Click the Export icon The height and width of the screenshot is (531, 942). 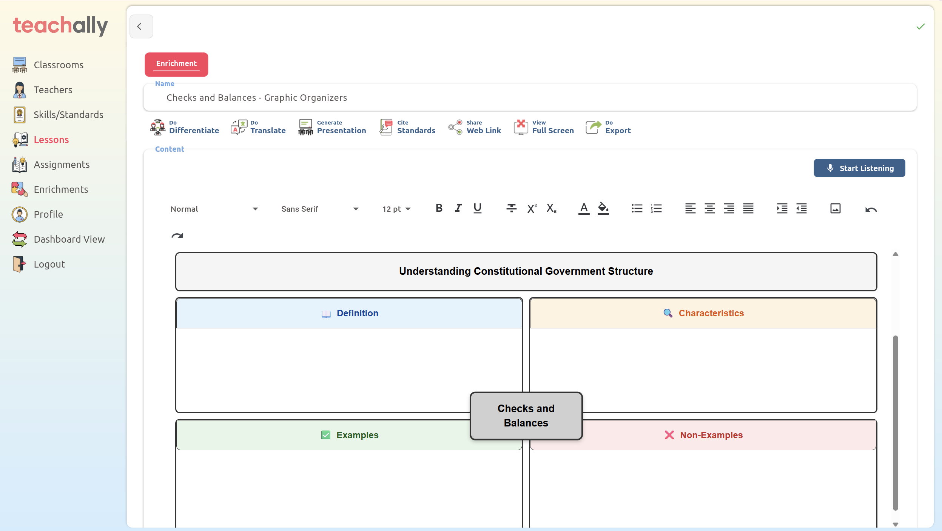point(593,127)
